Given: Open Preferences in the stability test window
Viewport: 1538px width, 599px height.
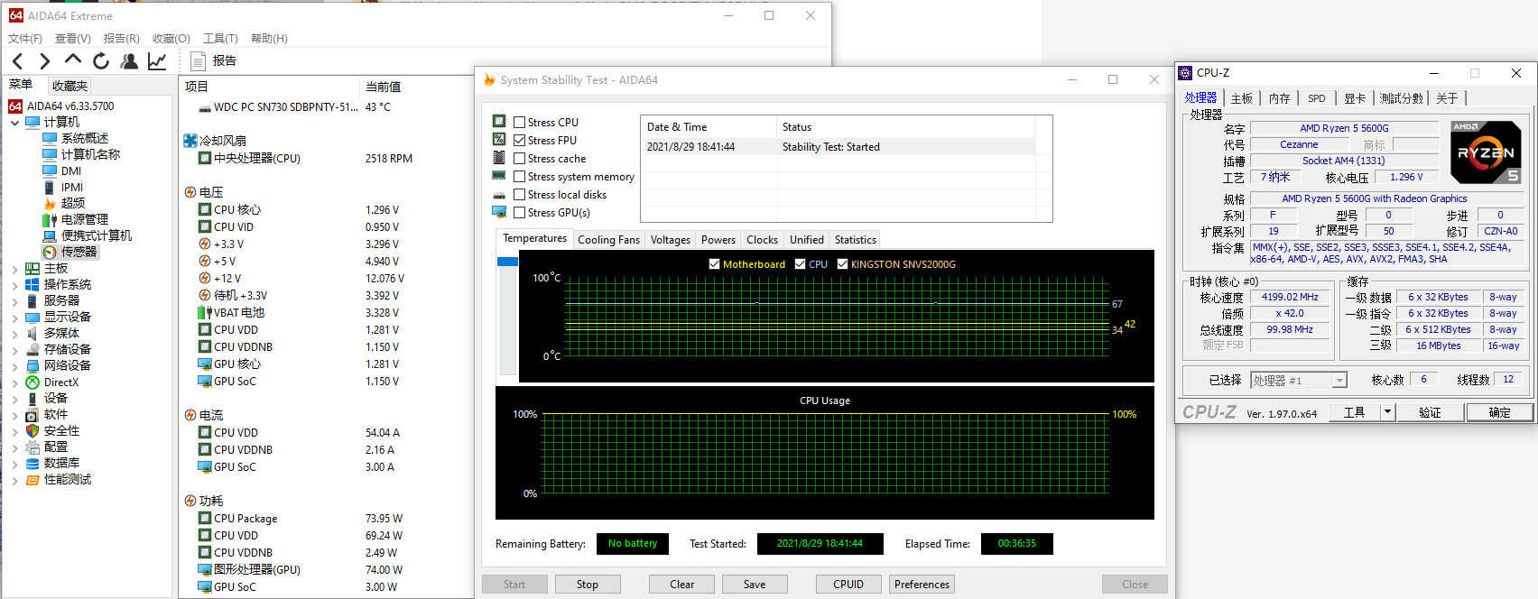Looking at the screenshot, I should [x=922, y=585].
